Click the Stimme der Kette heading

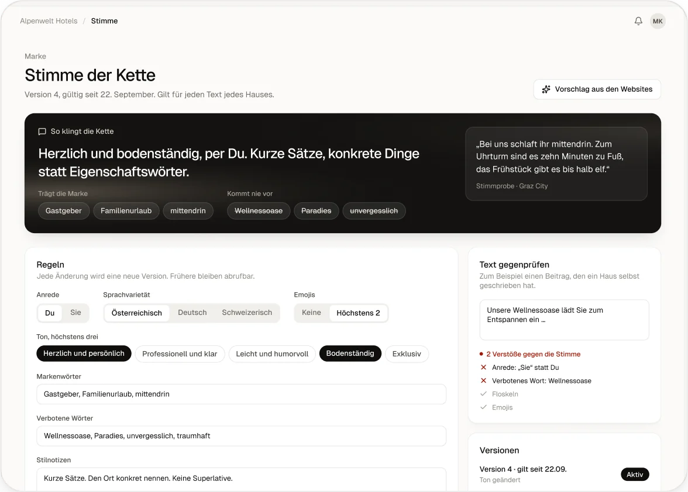tap(90, 75)
